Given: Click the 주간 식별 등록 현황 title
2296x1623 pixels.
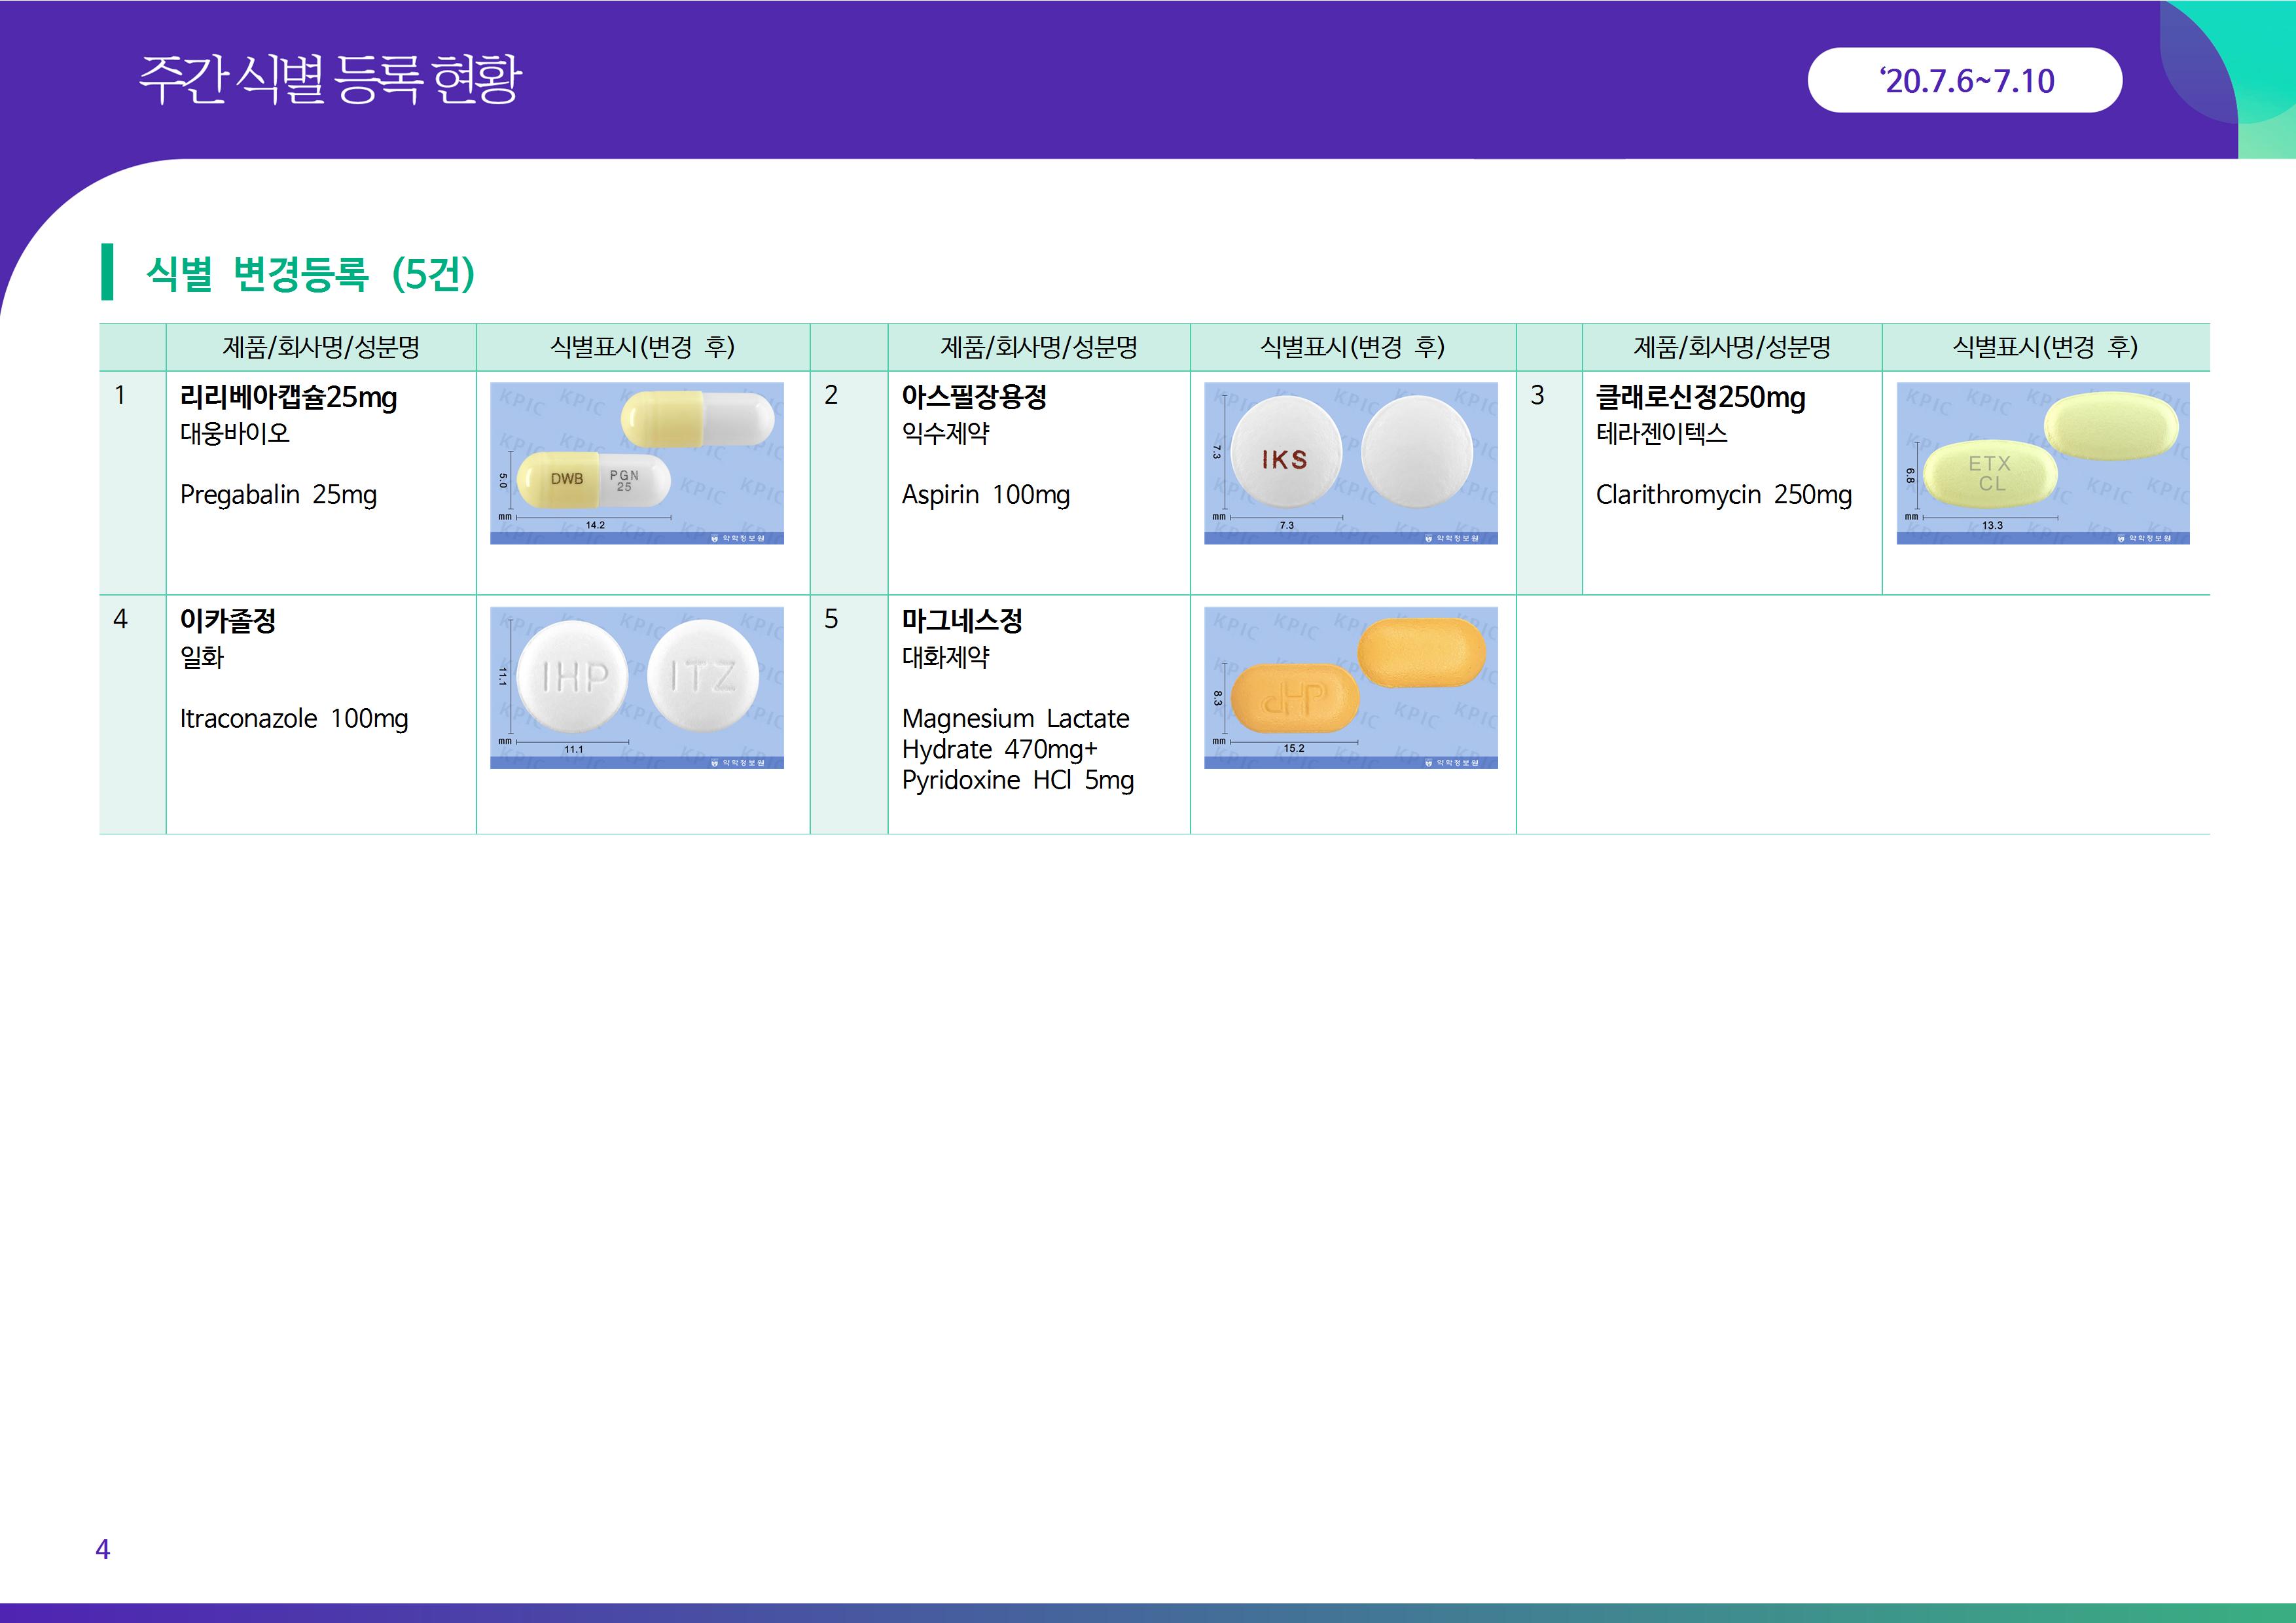Looking at the screenshot, I should point(329,80).
